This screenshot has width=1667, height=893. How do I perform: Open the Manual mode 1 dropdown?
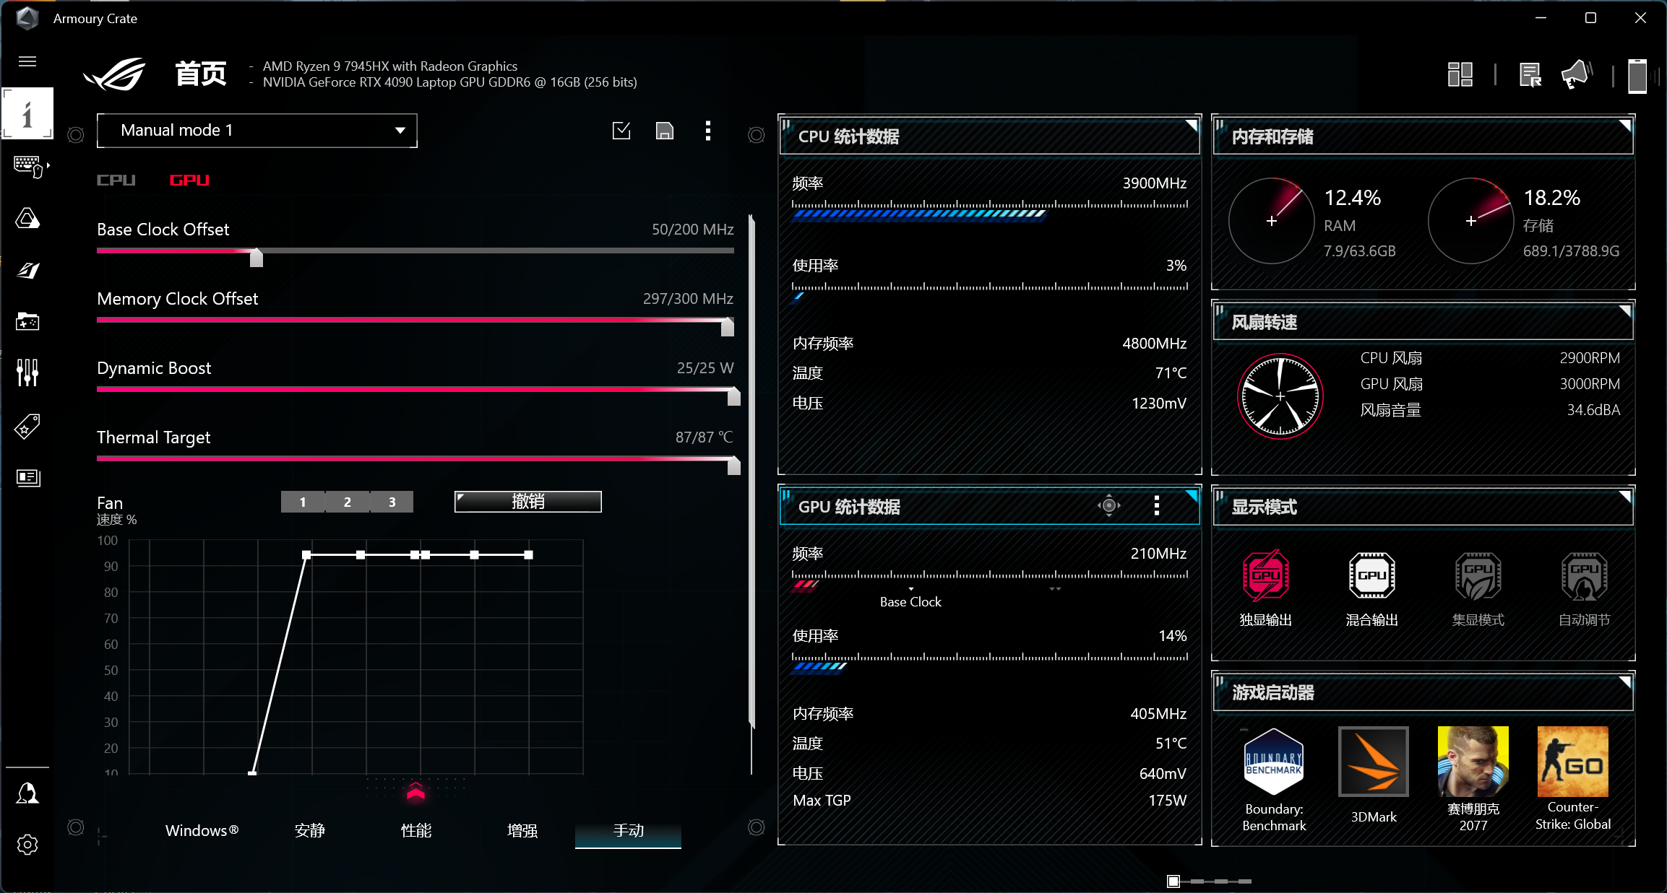pos(257,131)
